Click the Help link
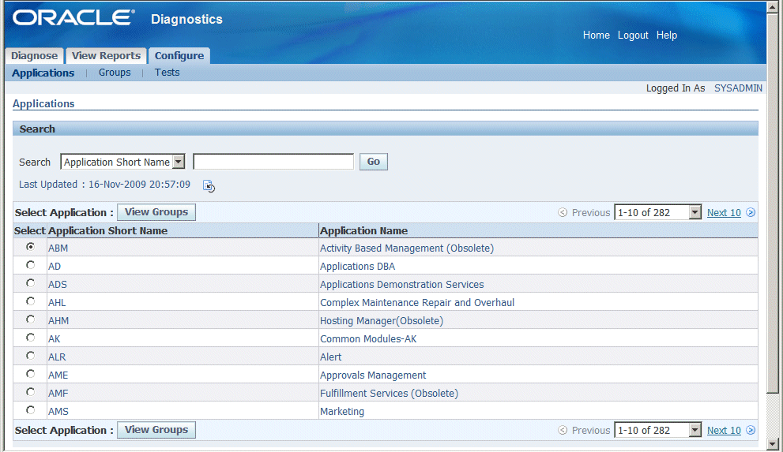Viewport: 783px width, 452px height. (x=667, y=35)
